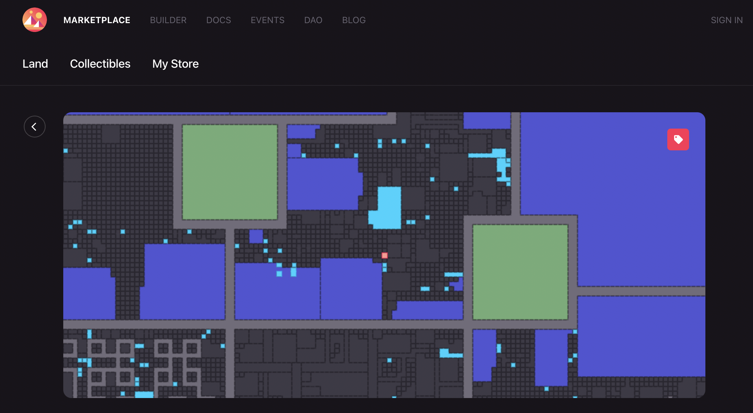753x413 pixels.
Task: Click the Decentraland logo icon
Action: (34, 19)
